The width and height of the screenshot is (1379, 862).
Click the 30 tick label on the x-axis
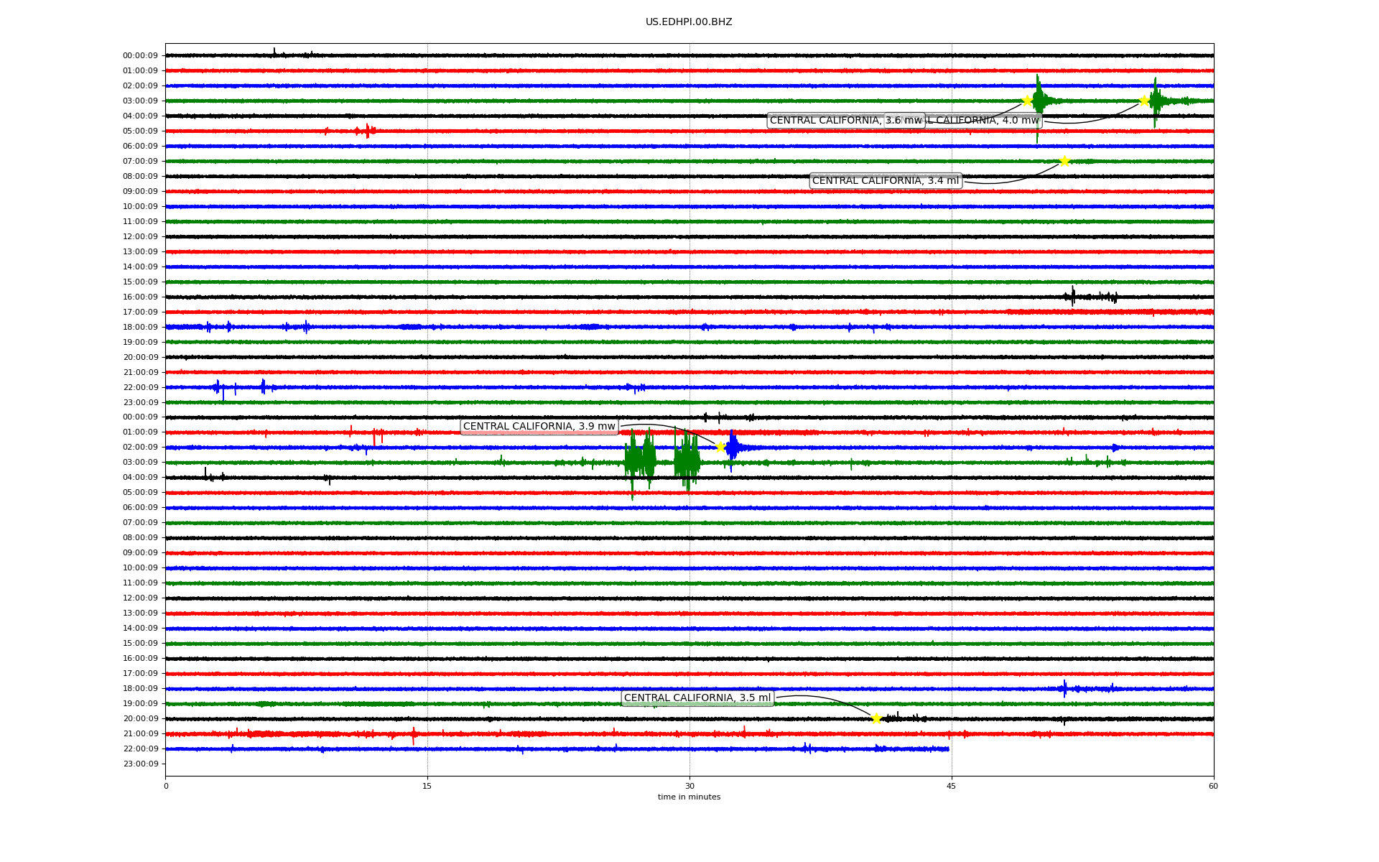(689, 786)
